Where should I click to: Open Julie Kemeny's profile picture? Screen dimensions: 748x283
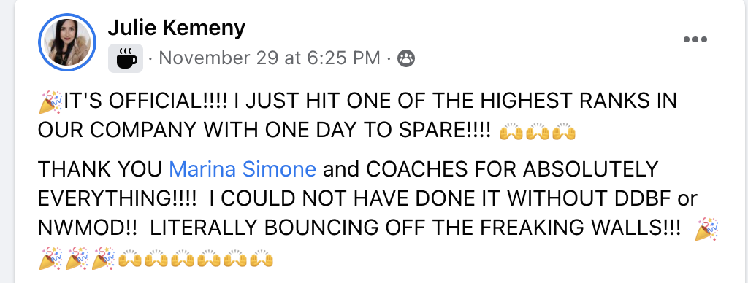coord(67,42)
